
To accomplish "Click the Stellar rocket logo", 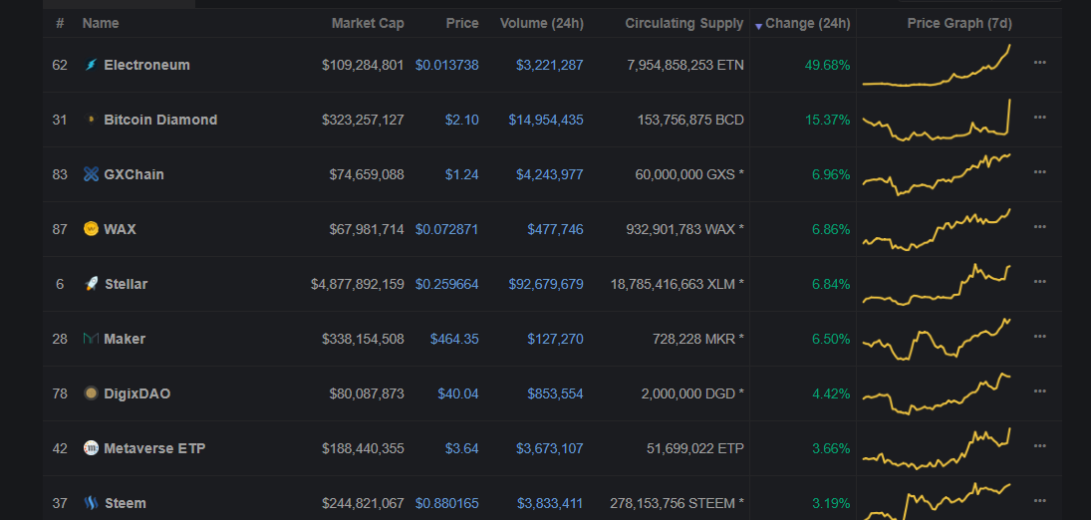I will (91, 283).
